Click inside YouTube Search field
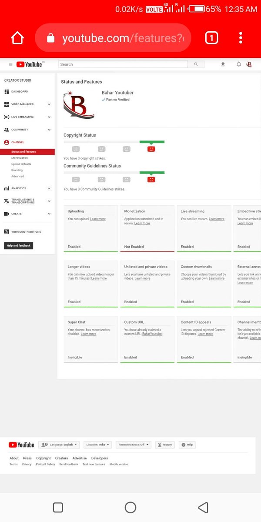261x522 pixels. (x=123, y=64)
